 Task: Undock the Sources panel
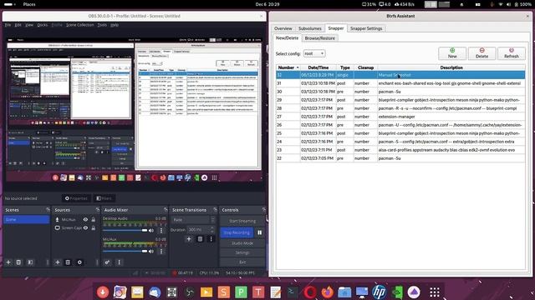pos(98,209)
